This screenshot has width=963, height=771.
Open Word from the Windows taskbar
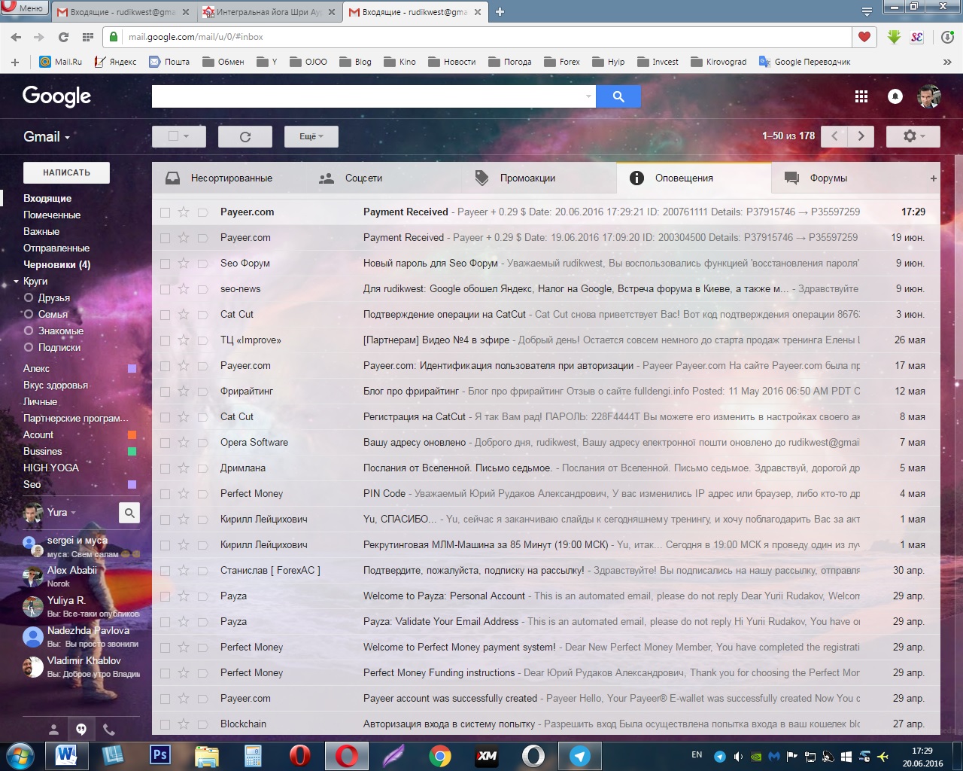point(66,756)
